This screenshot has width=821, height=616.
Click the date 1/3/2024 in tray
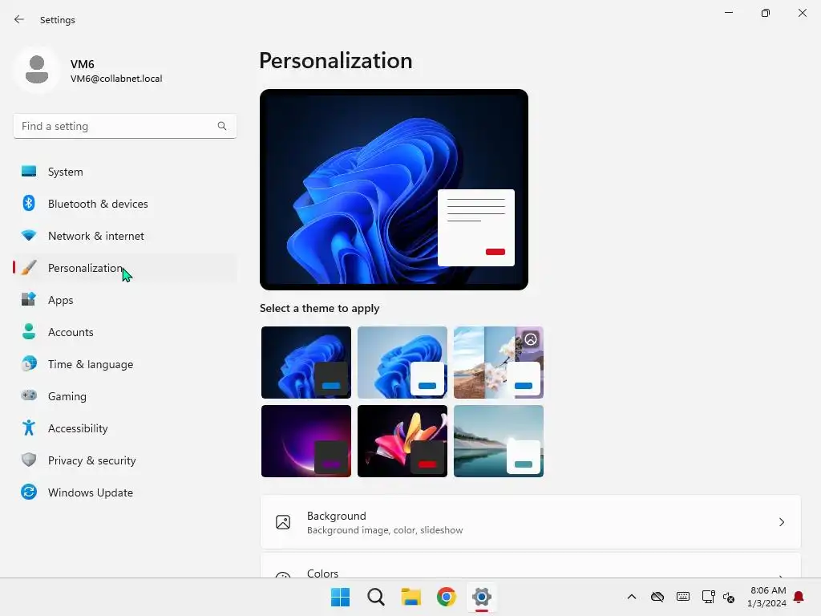(x=766, y=603)
